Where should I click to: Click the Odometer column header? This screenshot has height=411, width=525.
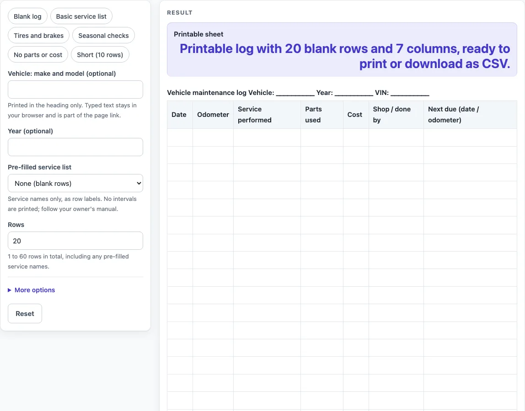[x=213, y=115]
